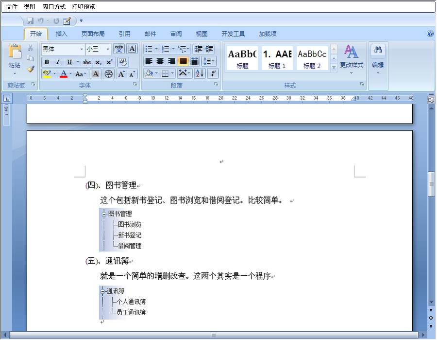Click the Redo icon in quick toolbar

click(56, 21)
